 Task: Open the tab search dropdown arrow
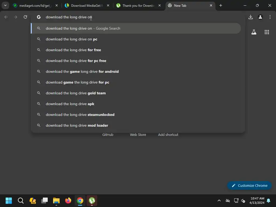click(x=5, y=5)
